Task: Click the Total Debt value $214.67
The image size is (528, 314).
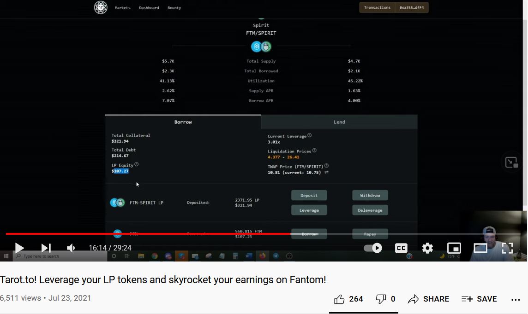Action: click(x=120, y=156)
